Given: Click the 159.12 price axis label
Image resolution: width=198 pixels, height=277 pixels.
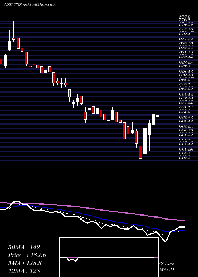Looking at the screenshot, I should click(186, 56).
